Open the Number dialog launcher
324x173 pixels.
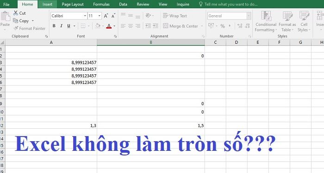(x=250, y=36)
